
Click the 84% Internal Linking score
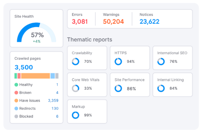(x=173, y=88)
